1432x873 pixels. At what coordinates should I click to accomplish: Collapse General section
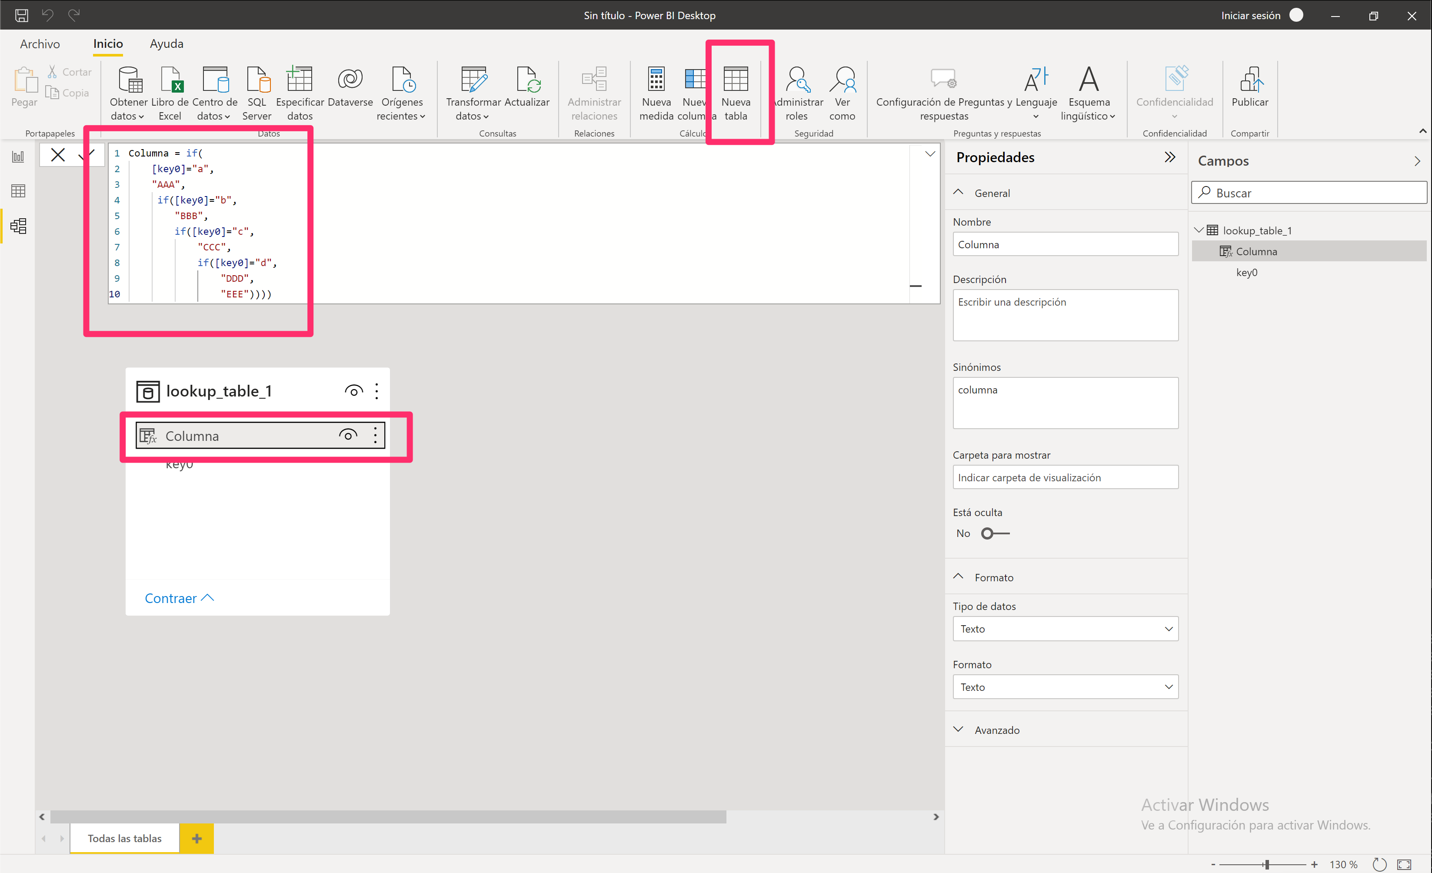point(958,193)
